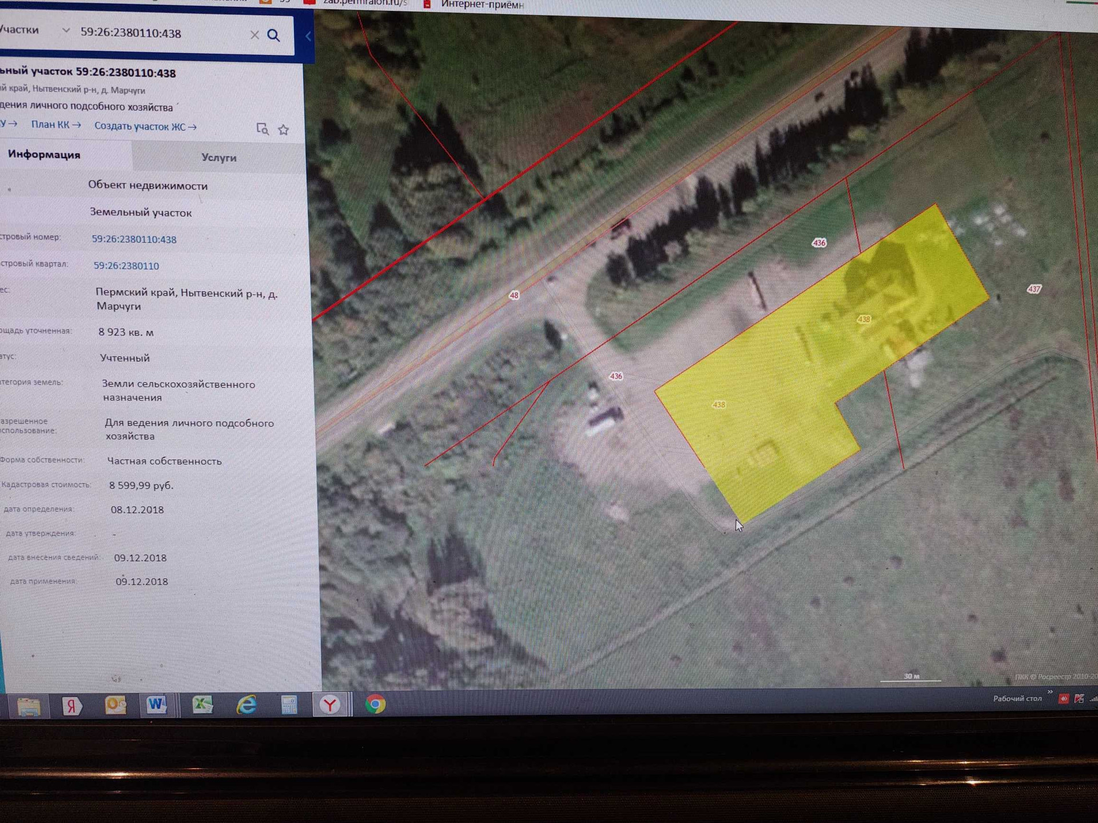Open cadastral quarter link 59:26:2380110

(126, 266)
